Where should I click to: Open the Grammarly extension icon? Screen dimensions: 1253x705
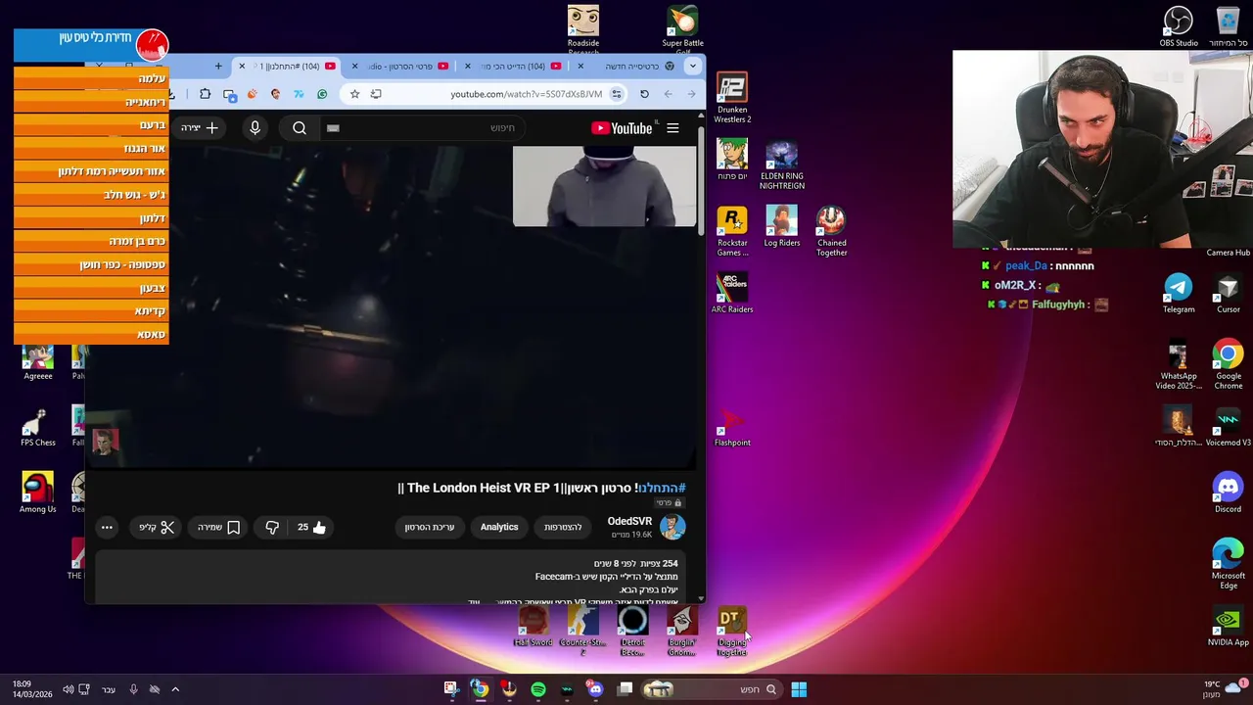coord(322,94)
